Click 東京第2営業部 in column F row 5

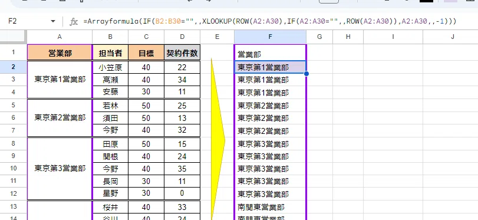(x=270, y=106)
